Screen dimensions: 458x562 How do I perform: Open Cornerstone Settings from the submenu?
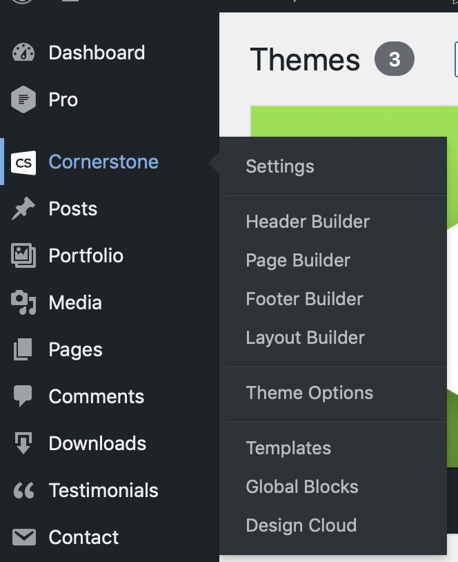[x=280, y=166]
